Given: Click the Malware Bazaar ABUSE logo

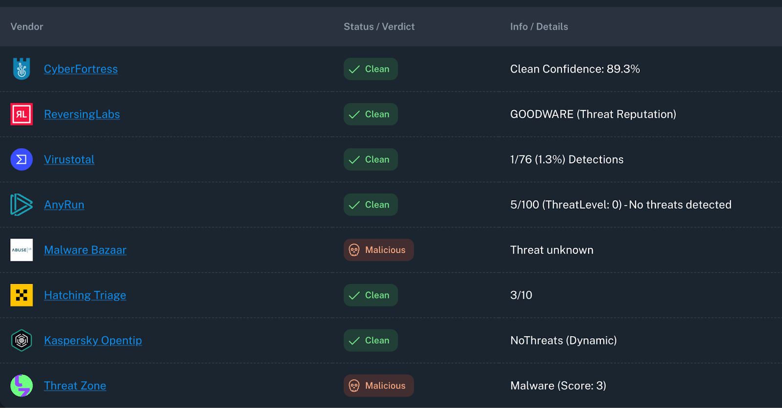Looking at the screenshot, I should 22,250.
